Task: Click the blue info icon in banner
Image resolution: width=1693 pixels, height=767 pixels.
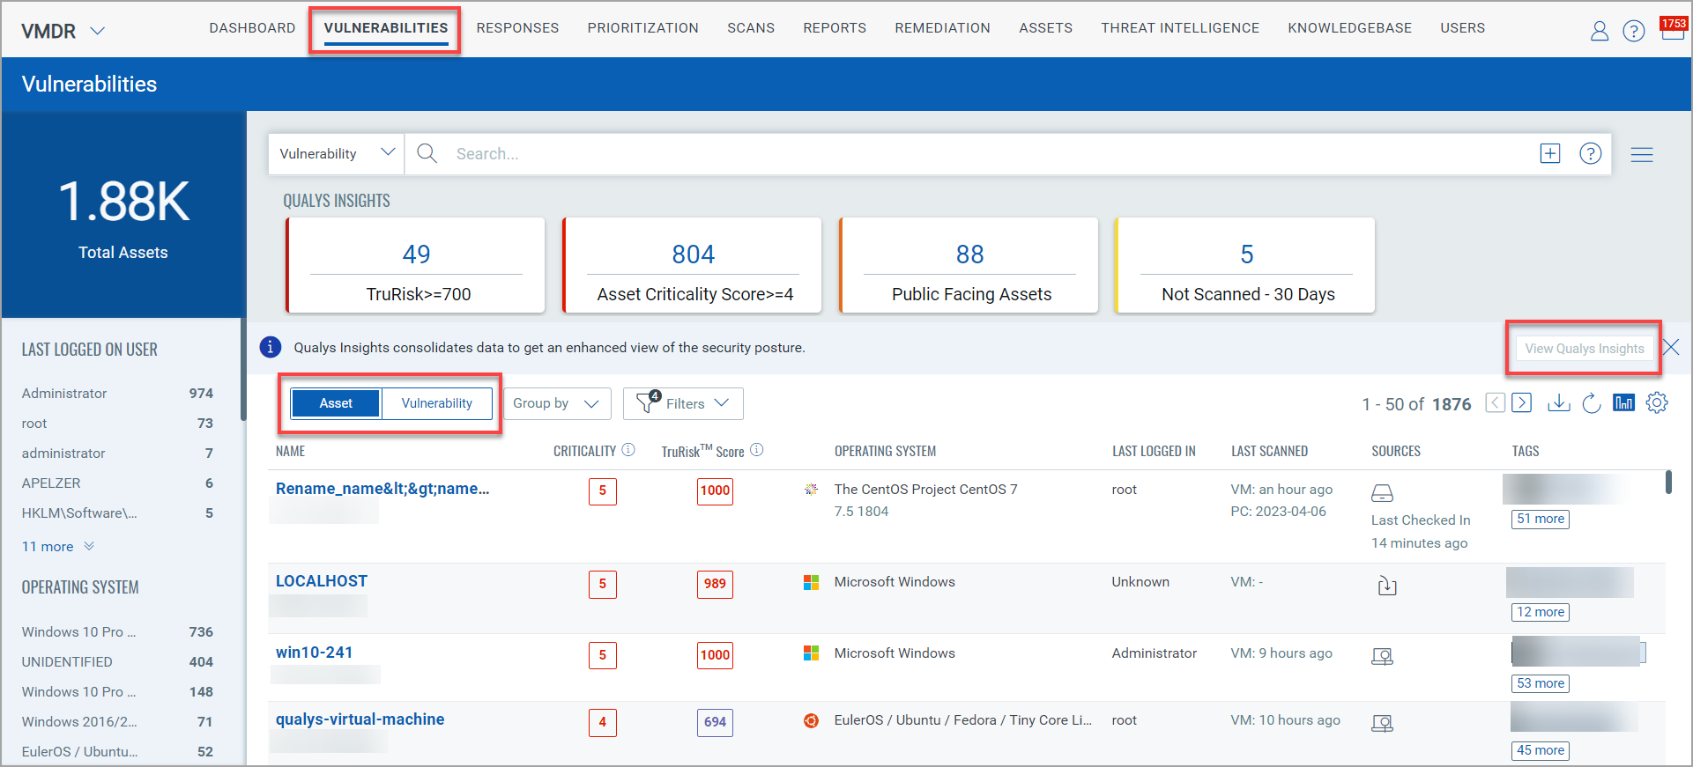Action: tap(271, 347)
